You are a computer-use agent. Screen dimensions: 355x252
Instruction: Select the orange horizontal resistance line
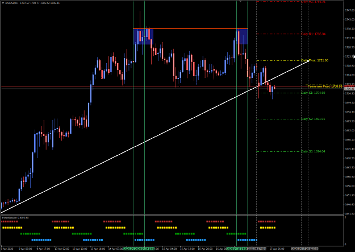click(190, 29)
